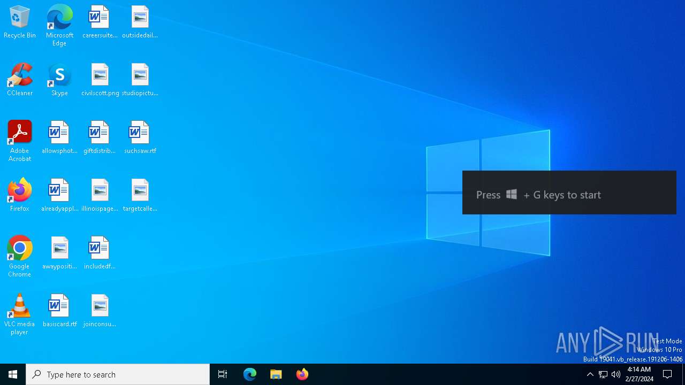The width and height of the screenshot is (685, 385).
Task: Select basiscard.rtf document icon
Action: pos(59,311)
